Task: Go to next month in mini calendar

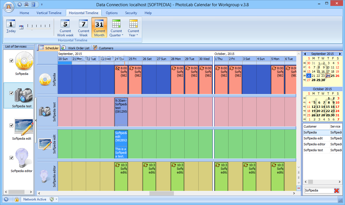Action: pyautogui.click(x=340, y=54)
